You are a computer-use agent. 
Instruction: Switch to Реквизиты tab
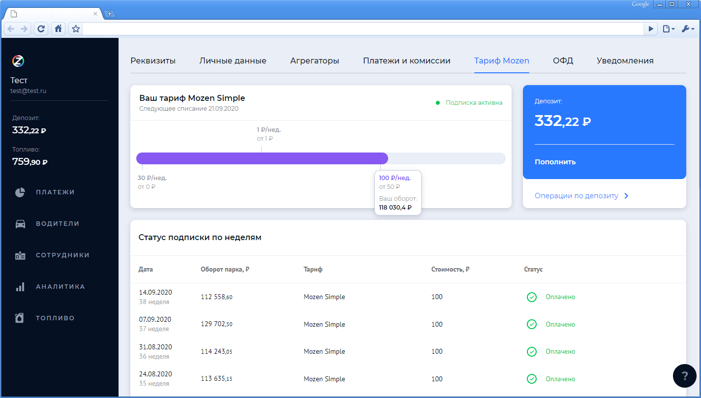point(153,61)
